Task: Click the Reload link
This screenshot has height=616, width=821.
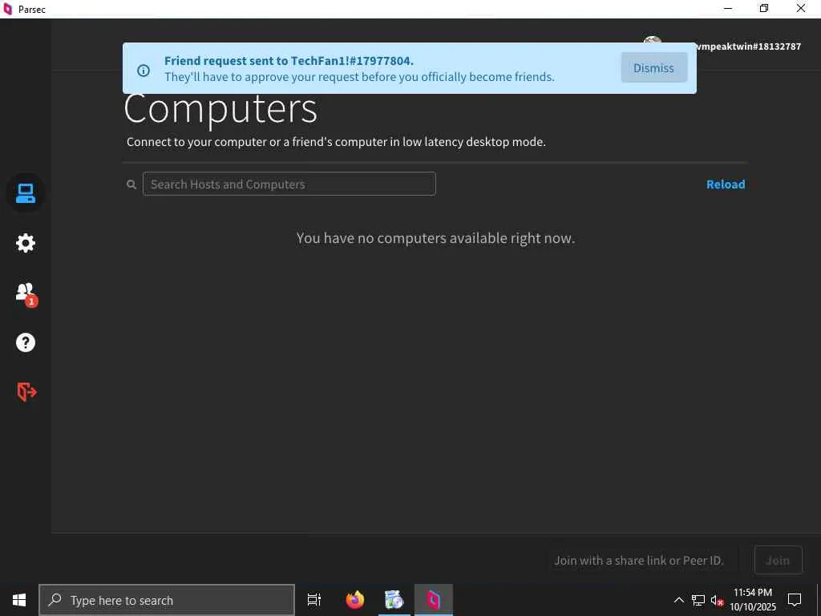Action: coord(725,184)
